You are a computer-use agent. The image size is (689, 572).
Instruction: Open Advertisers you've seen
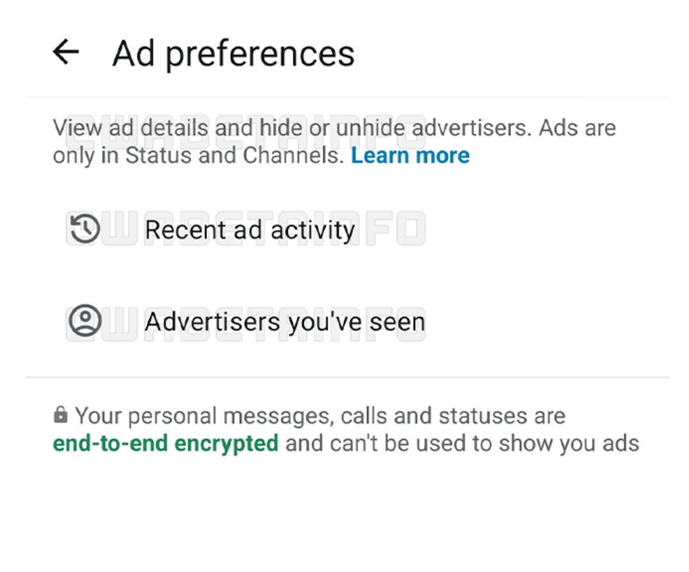(x=285, y=321)
